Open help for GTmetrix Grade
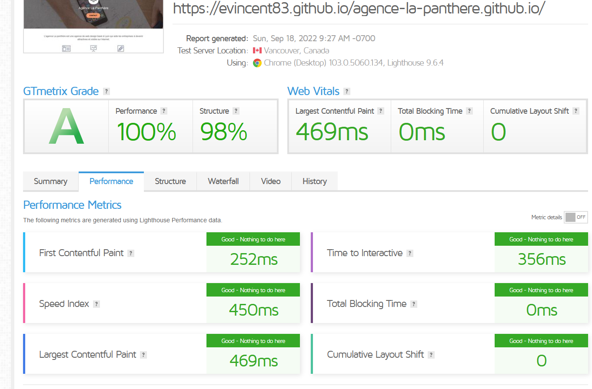 coord(106,91)
